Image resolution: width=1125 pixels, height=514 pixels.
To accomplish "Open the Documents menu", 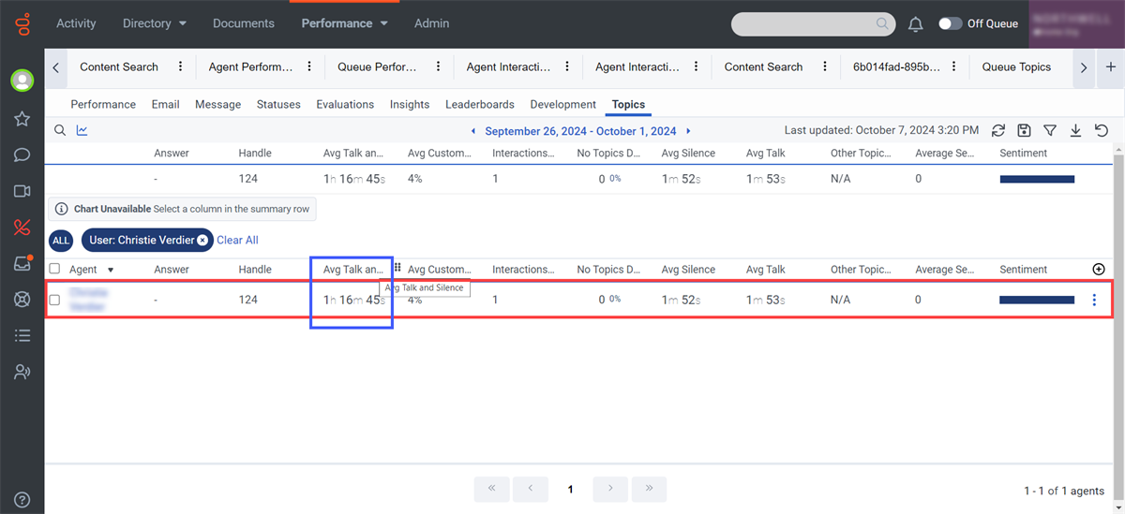I will click(x=244, y=23).
